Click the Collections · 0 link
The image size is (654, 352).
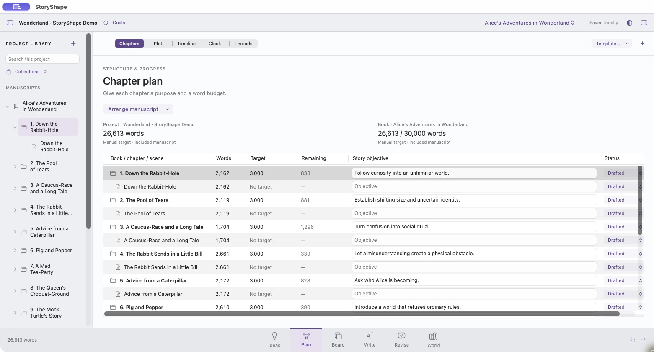point(31,72)
